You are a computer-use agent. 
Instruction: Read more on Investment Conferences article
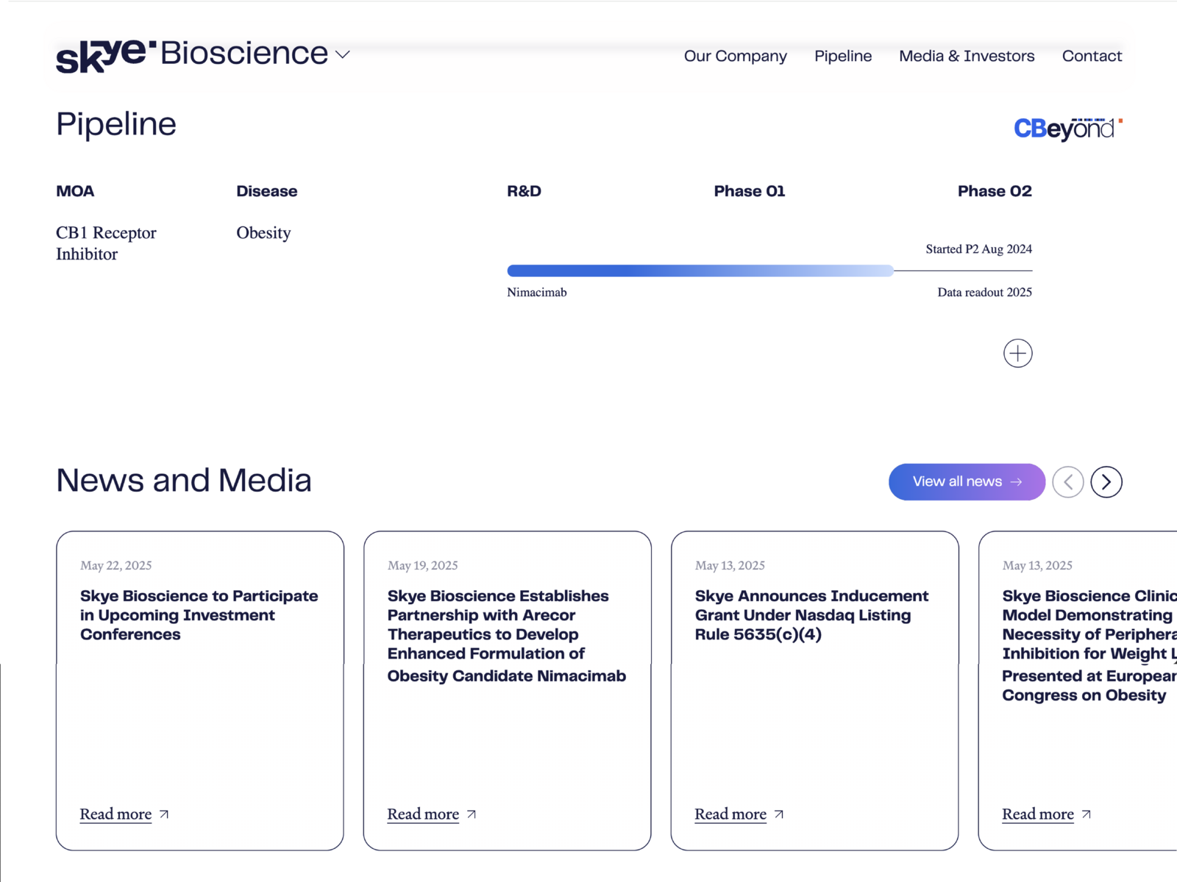(115, 814)
